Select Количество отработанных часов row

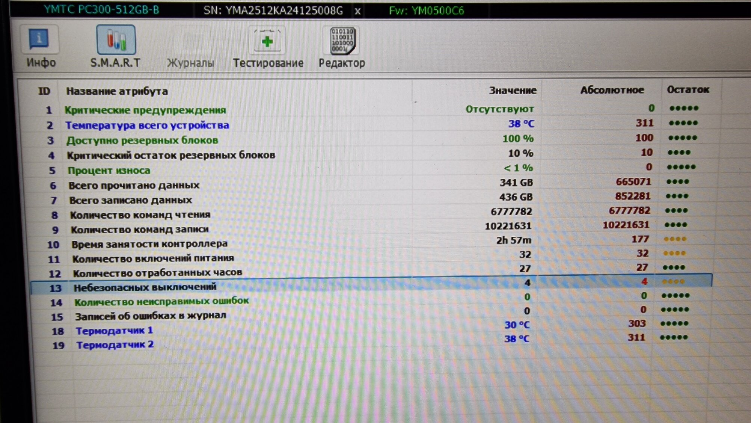point(157,273)
